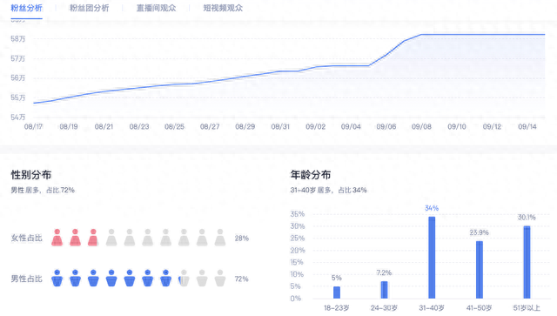Click the 72% male percentage value

click(242, 279)
